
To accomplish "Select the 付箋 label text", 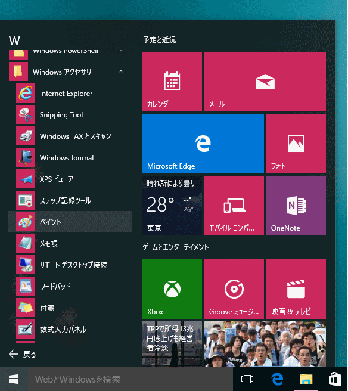I will click(x=47, y=308).
